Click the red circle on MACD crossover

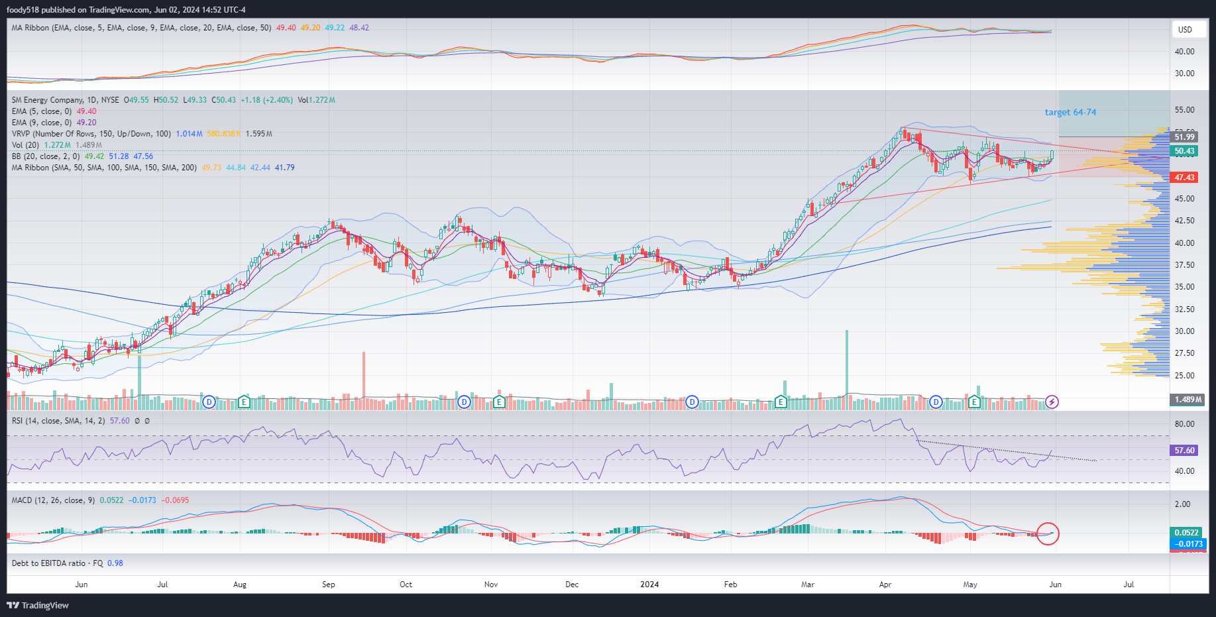coord(1048,533)
